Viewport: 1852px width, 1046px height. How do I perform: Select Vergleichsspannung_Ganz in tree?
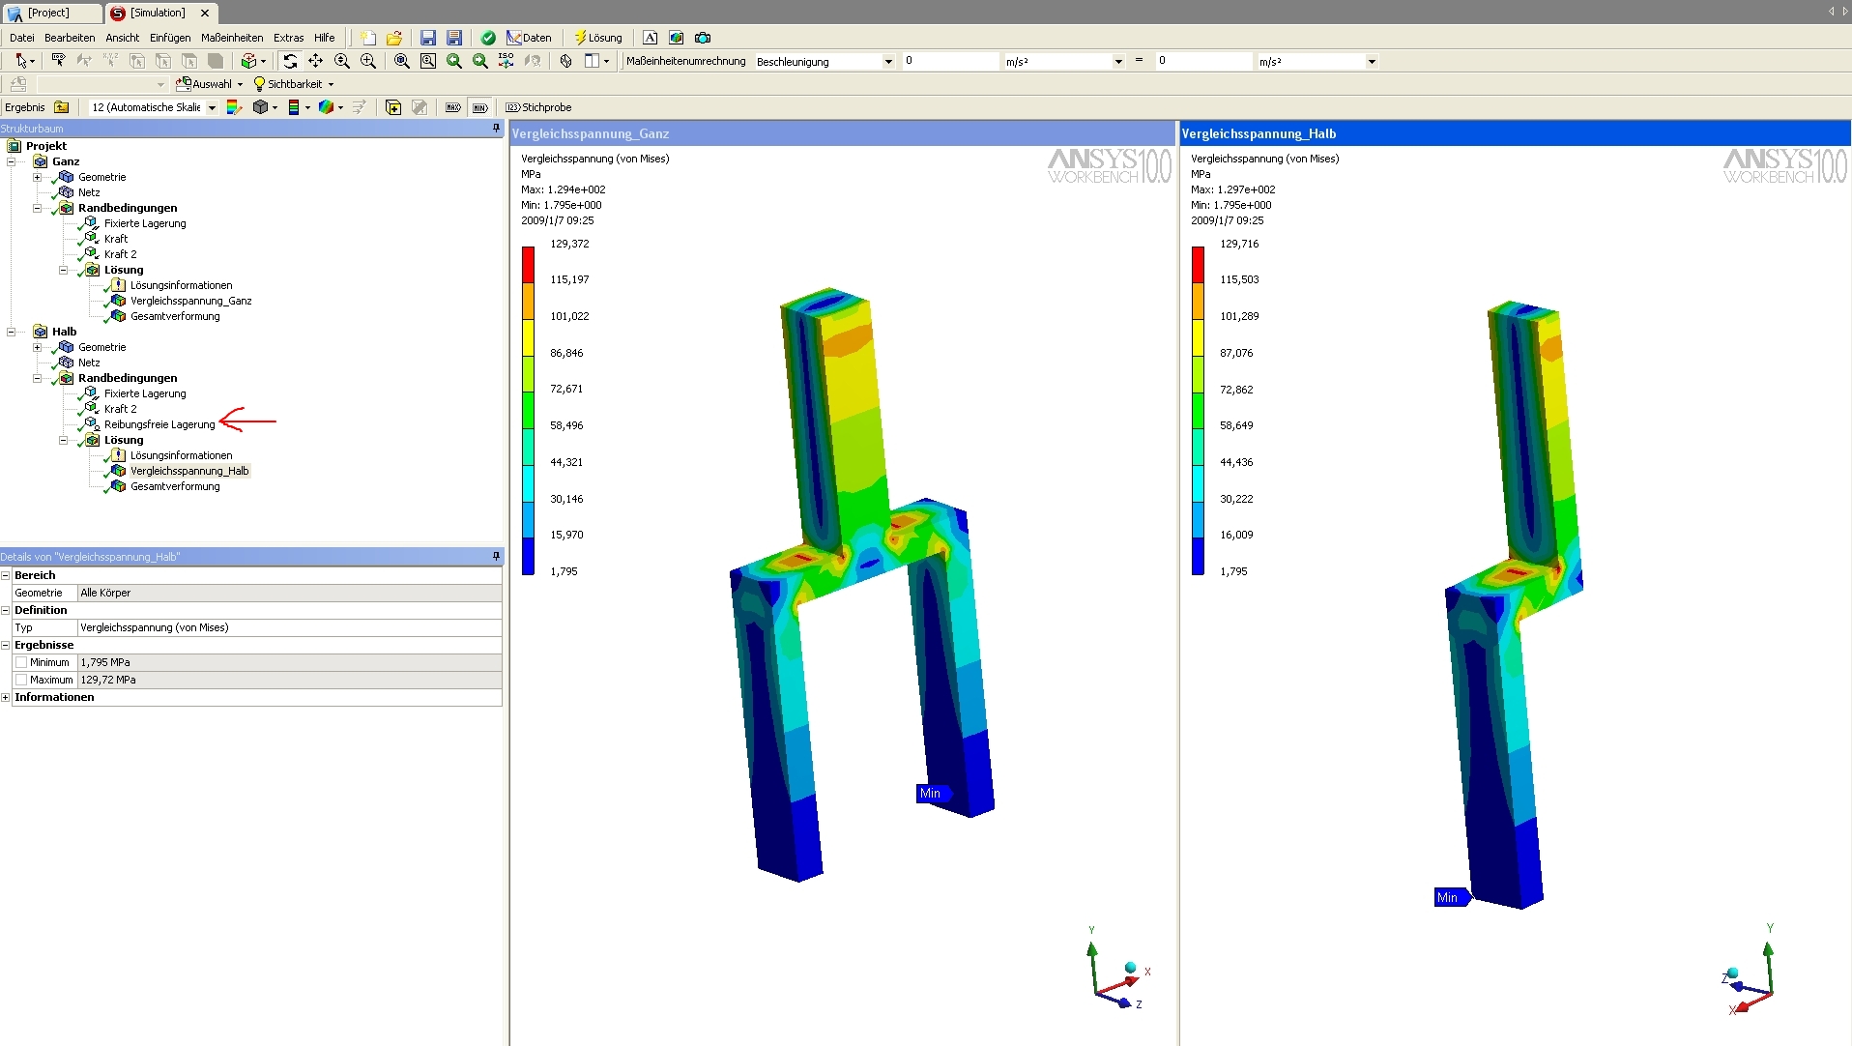pos(191,301)
